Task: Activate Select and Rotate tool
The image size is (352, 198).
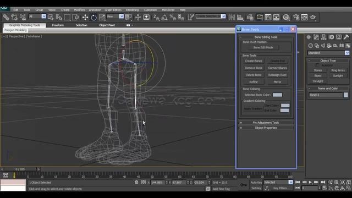Action: pyautogui.click(x=94, y=17)
